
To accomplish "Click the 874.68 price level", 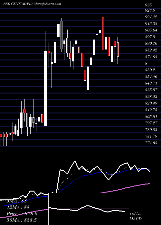I will tap(151, 57).
